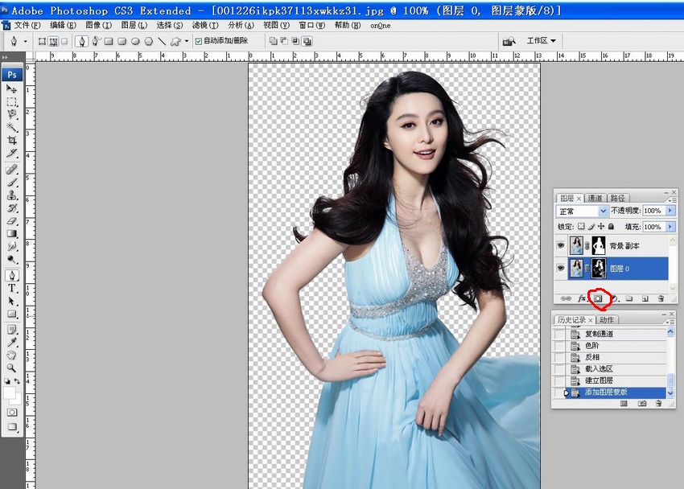Expand the 不透明度 opacity slider arrow
Viewport: 684px width, 489px height.
point(670,211)
